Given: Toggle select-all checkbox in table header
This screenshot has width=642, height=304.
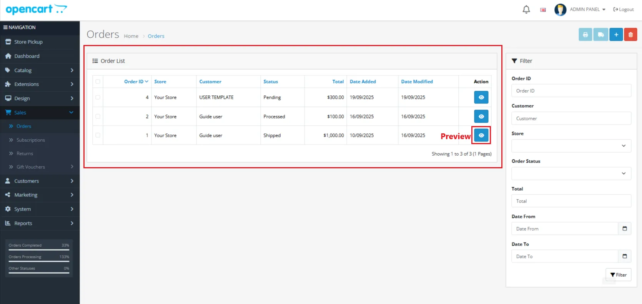Looking at the screenshot, I should coord(98,81).
